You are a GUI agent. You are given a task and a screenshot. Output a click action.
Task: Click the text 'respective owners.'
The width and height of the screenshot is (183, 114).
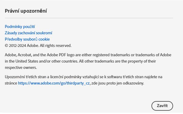tap(21, 67)
